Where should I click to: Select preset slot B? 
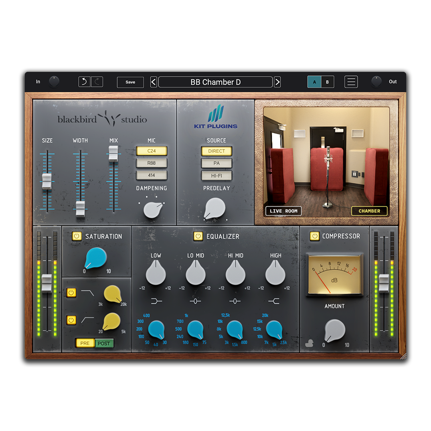[x=327, y=82]
